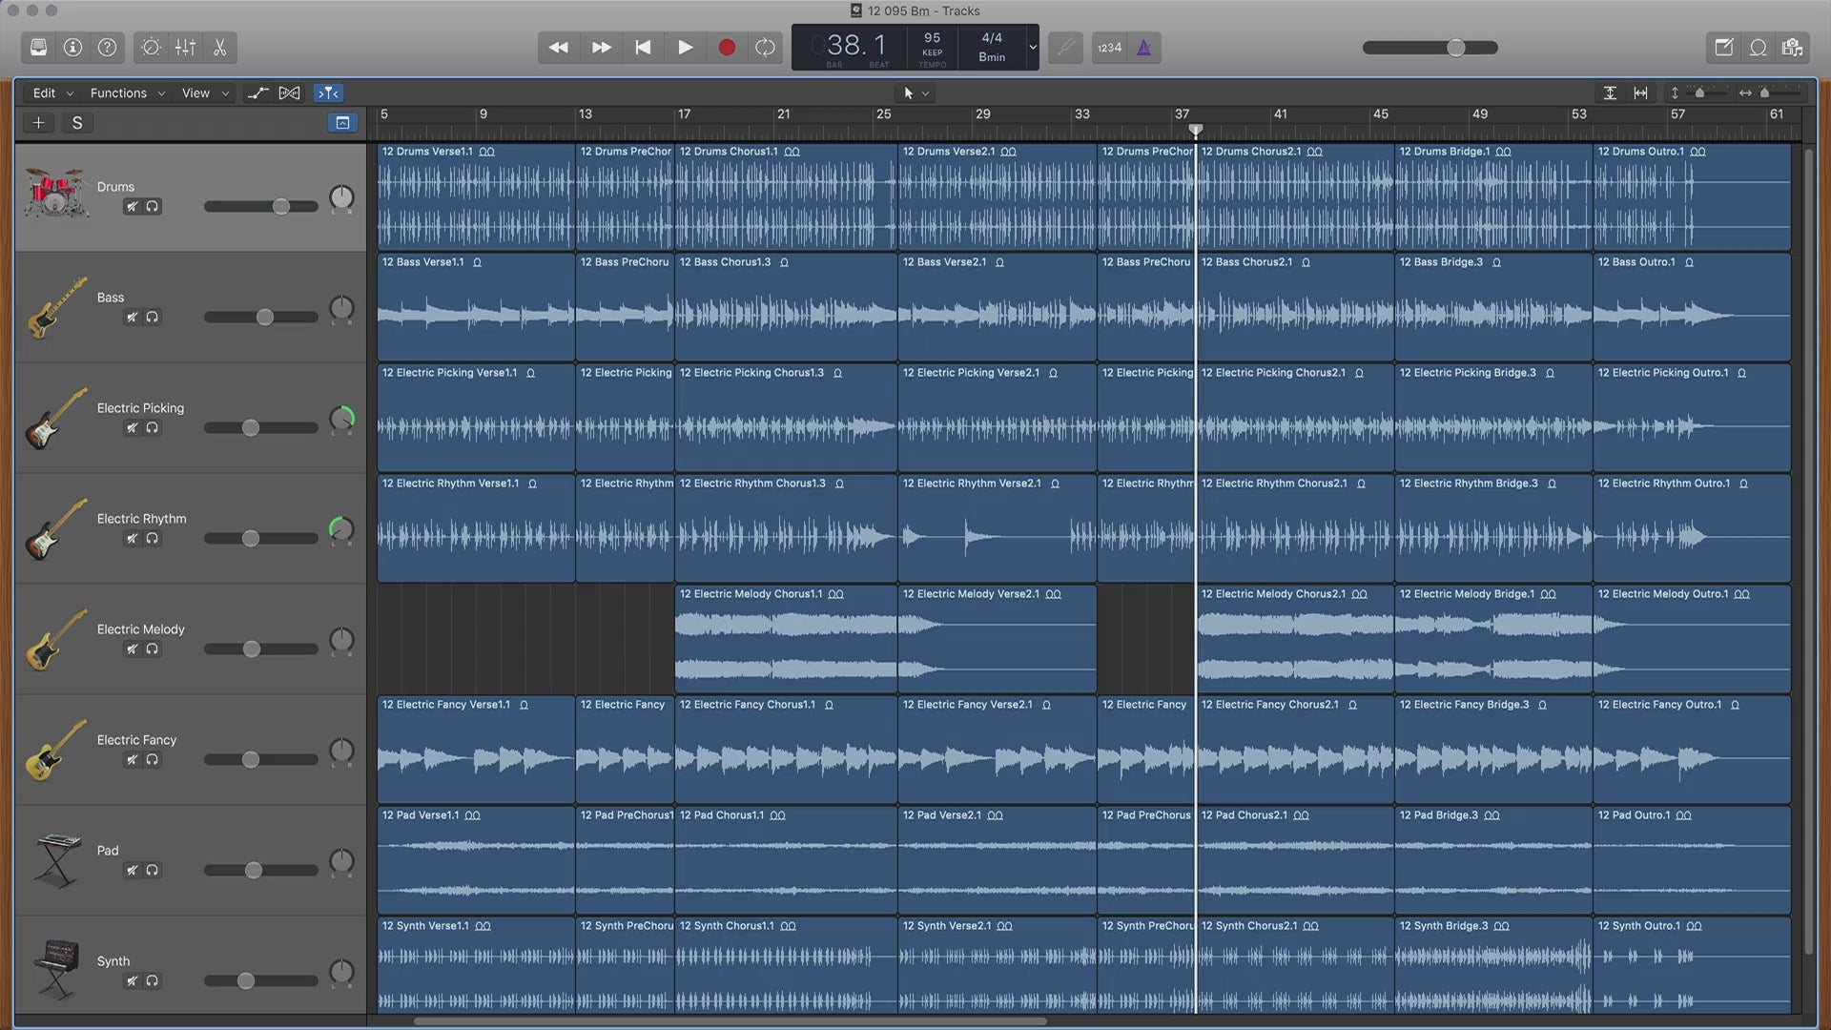Mute the Bass track

pos(132,318)
